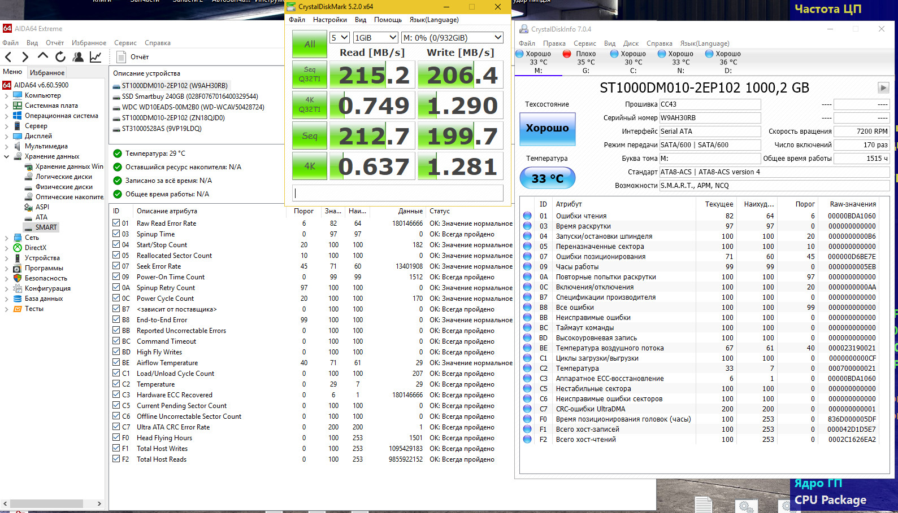
Task: Uncheck Start/Stop Count attribute checkbox
Action: tap(116, 244)
